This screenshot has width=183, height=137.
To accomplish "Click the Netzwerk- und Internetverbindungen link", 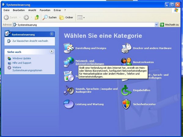I will click(90, 62).
